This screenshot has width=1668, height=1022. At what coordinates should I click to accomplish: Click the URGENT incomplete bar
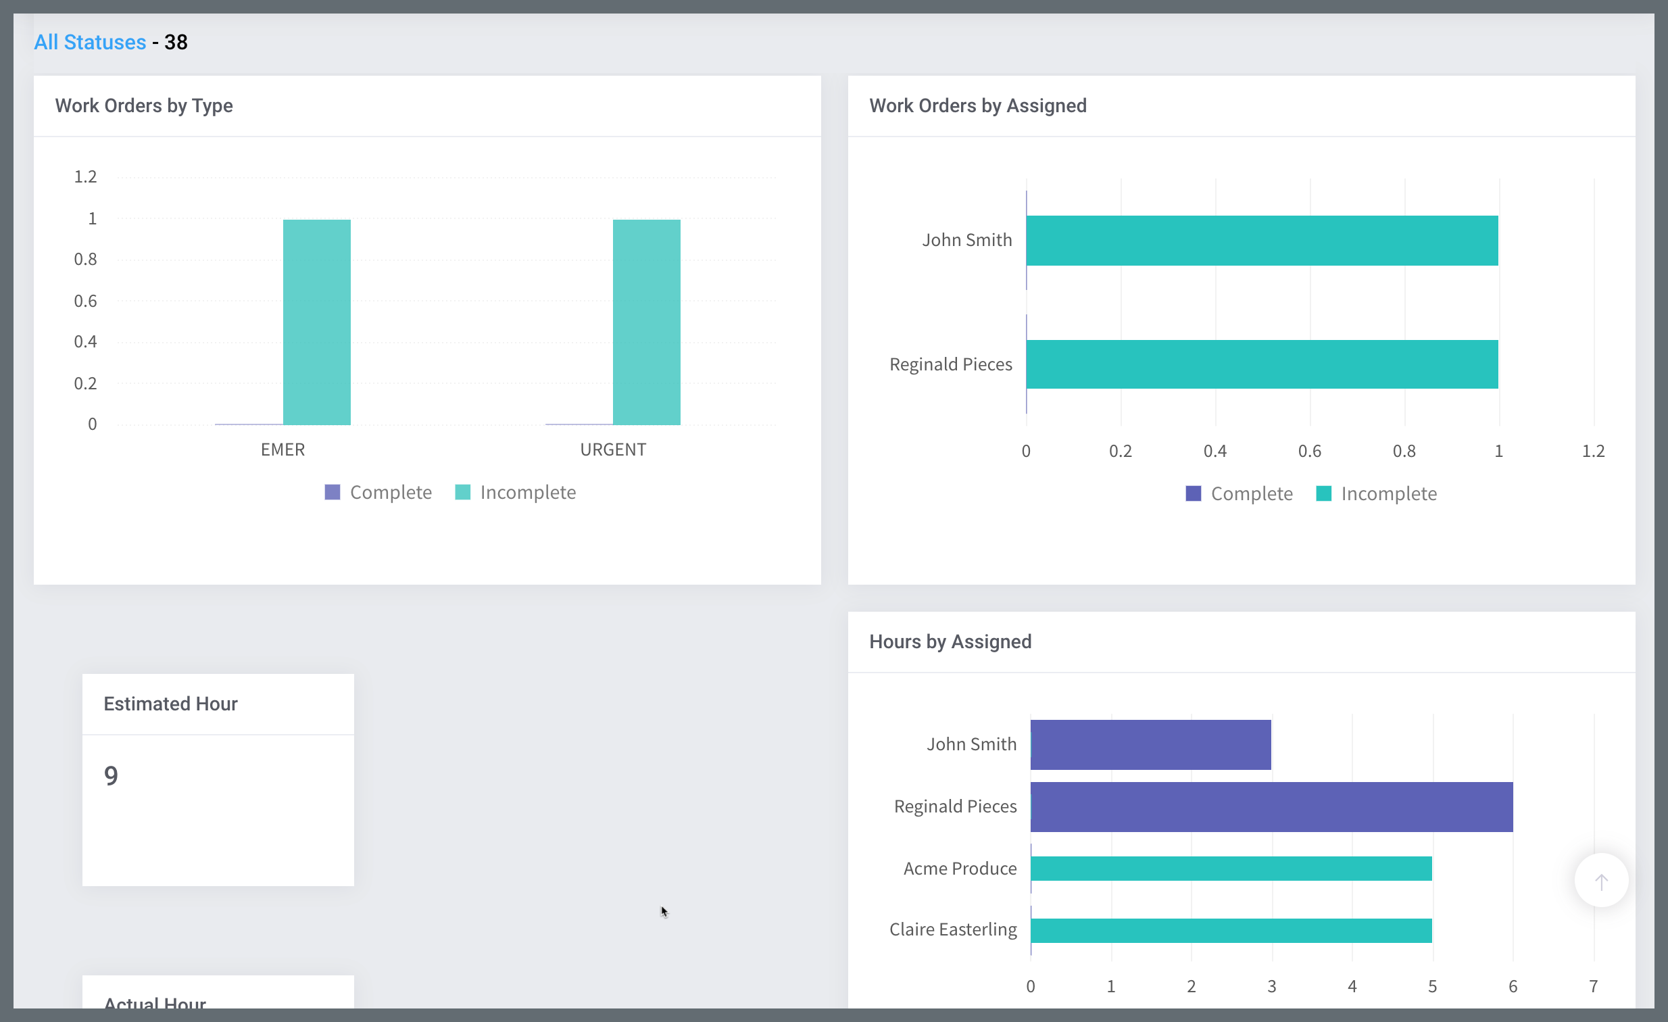(x=646, y=322)
